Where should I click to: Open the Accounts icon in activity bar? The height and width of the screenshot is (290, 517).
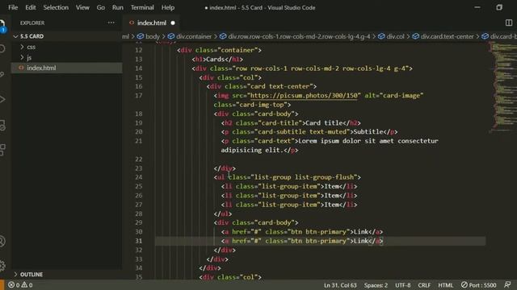click(2, 242)
